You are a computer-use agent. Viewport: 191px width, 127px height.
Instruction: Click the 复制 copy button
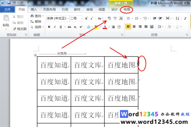18,23
